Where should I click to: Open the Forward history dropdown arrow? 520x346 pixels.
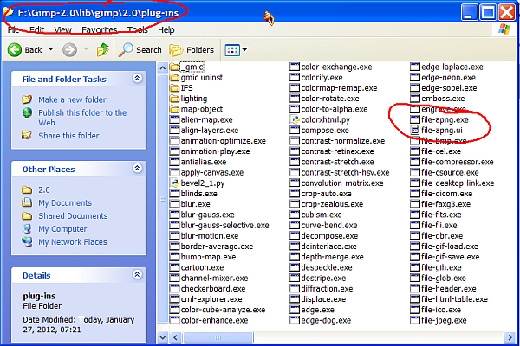click(x=86, y=49)
